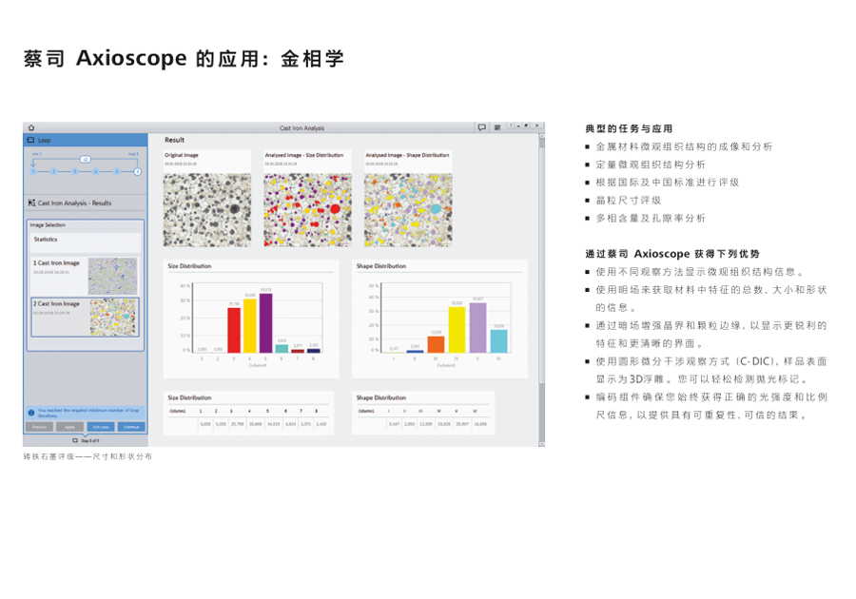
Task: Select 1 Cast Iron Image entry
Action: click(85, 275)
